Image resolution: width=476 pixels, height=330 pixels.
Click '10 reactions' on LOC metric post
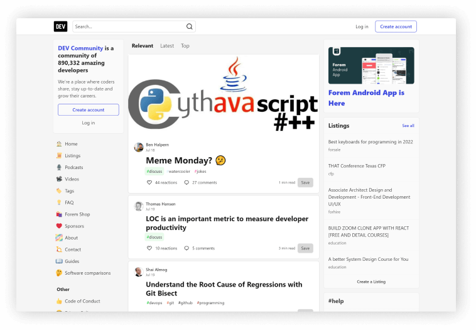tap(166, 248)
